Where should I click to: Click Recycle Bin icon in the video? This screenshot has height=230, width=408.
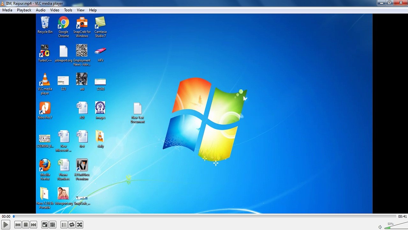point(45,25)
